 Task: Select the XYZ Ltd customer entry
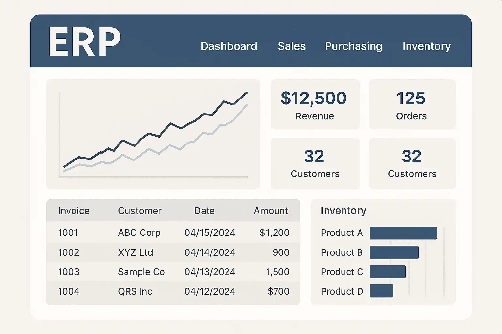[x=135, y=252]
